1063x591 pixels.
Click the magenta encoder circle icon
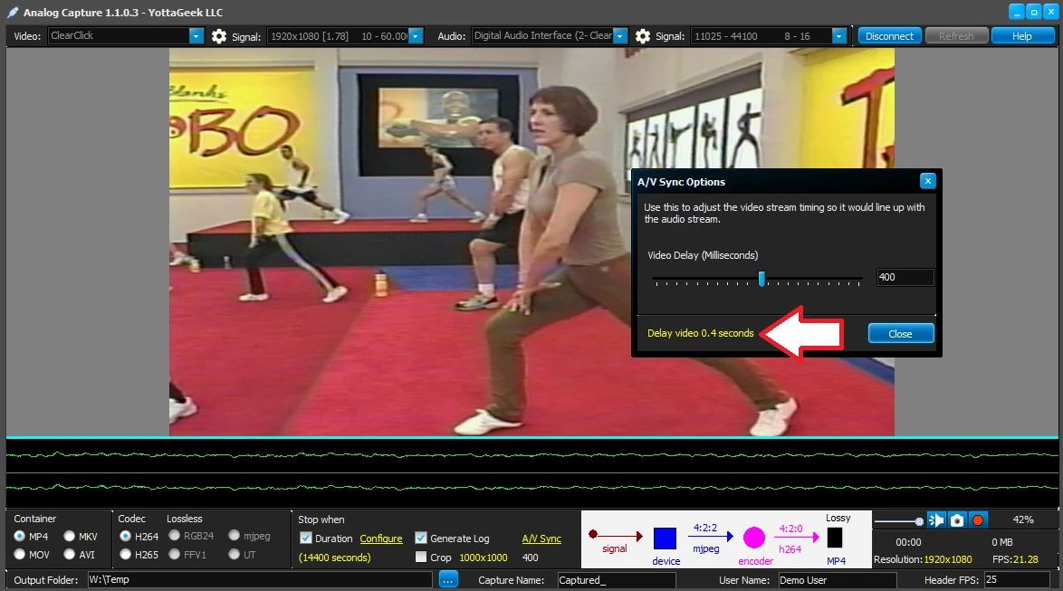click(x=754, y=539)
